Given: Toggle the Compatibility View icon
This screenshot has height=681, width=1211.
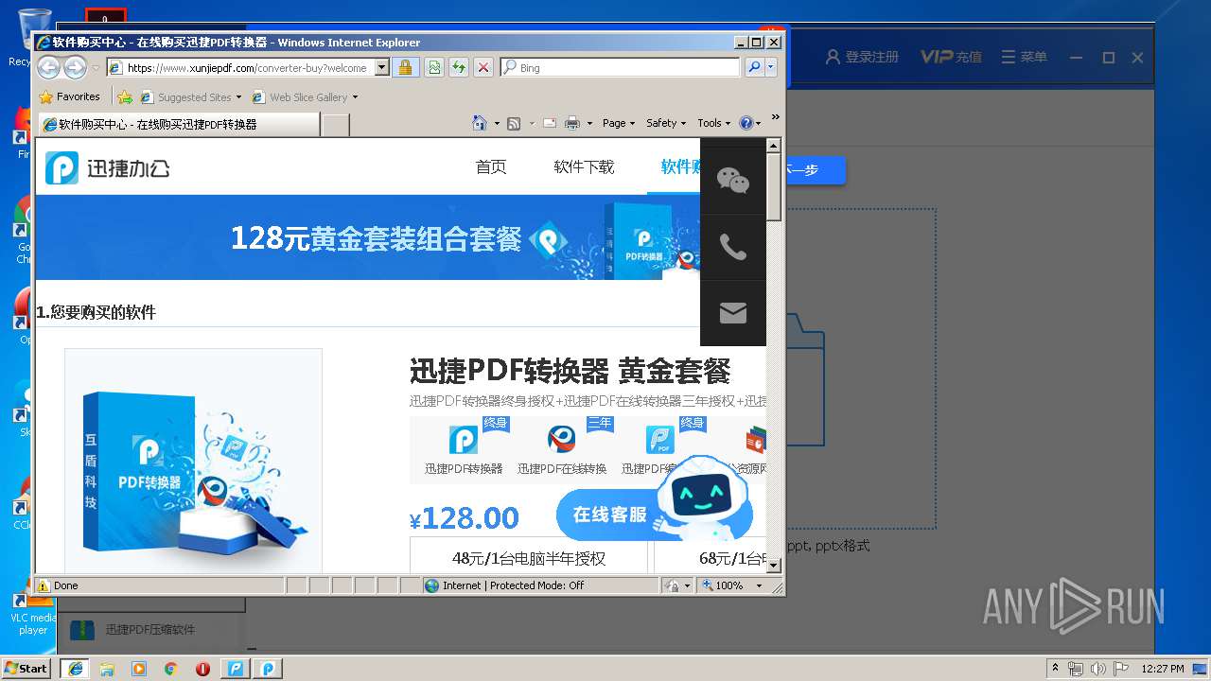Looking at the screenshot, I should pyautogui.click(x=433, y=67).
